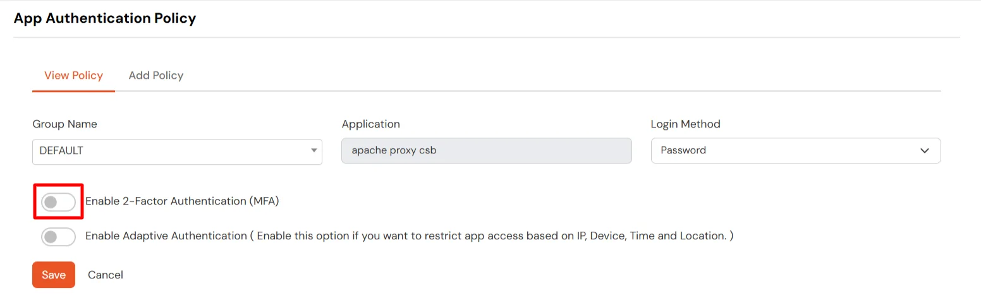Turn on the Adaptive Authentication switch

(x=58, y=237)
